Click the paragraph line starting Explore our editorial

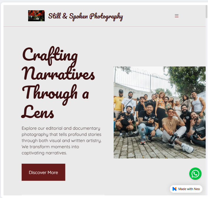pyautogui.click(x=61, y=128)
